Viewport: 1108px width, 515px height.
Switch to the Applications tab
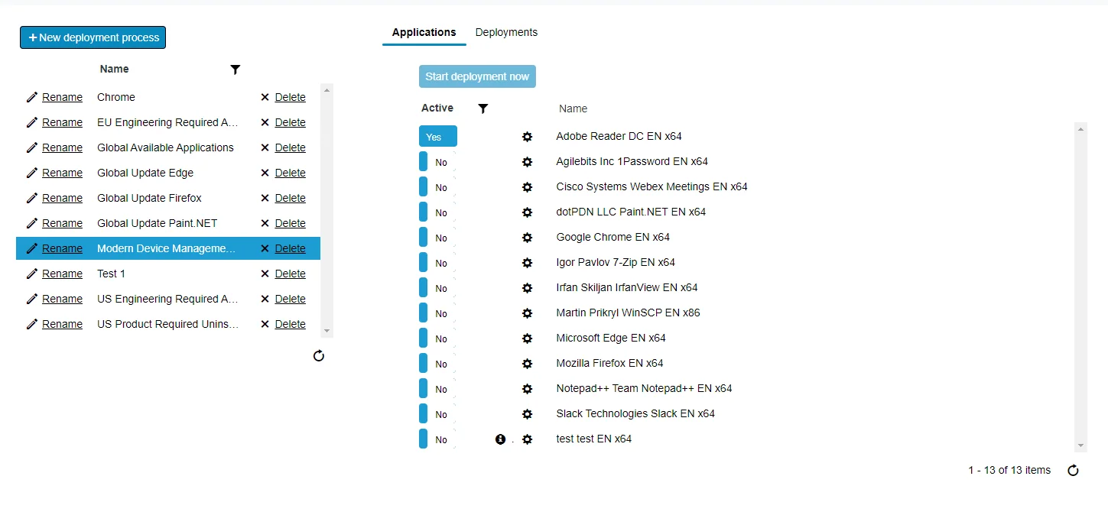click(x=424, y=32)
